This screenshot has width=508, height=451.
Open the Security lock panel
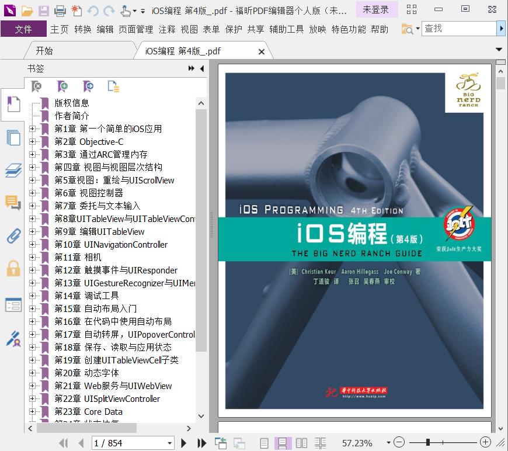click(13, 269)
